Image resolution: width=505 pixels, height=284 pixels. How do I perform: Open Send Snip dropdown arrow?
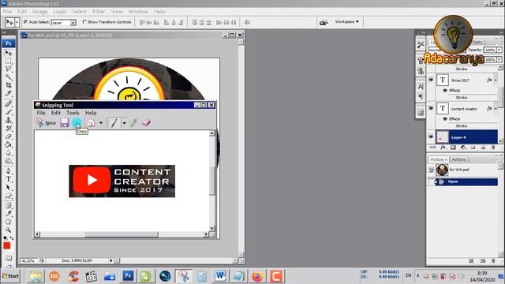tap(101, 123)
